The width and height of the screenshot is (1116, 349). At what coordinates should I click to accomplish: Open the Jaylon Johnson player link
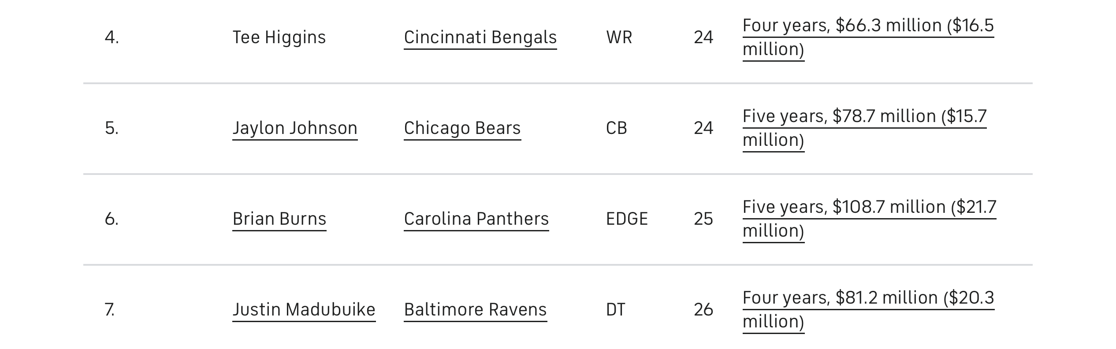click(x=295, y=128)
